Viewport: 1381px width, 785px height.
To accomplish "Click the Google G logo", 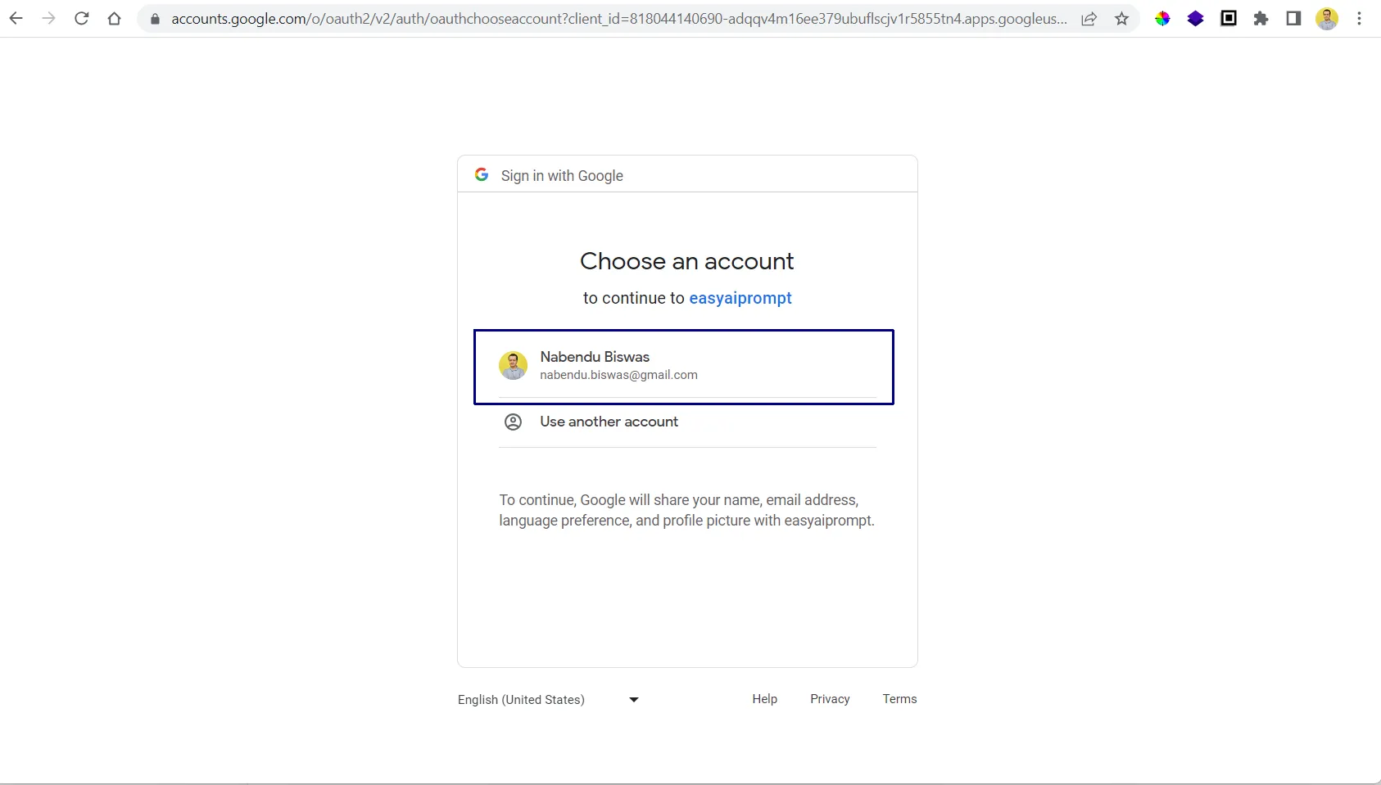I will coord(482,175).
